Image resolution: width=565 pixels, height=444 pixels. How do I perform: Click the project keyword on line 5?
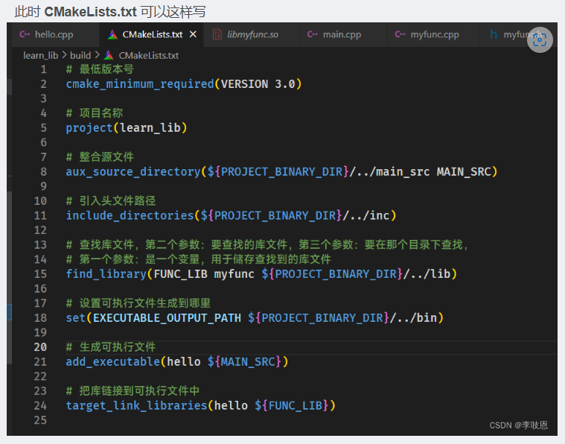[89, 128]
